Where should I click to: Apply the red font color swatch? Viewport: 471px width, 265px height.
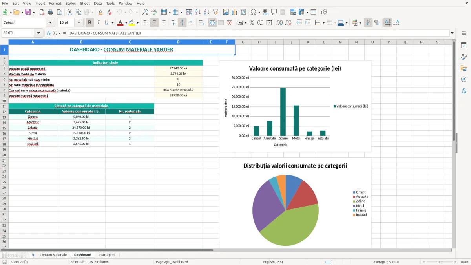(x=120, y=23)
